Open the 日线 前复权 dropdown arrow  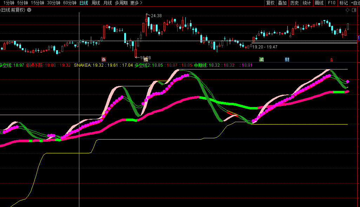point(29,10)
